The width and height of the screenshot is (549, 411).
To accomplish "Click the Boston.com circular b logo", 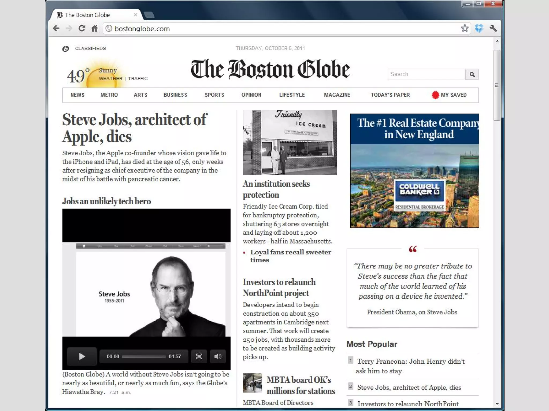I will click(66, 49).
